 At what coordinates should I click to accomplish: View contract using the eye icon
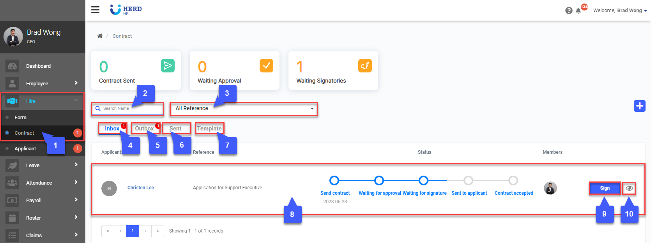(629, 188)
